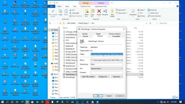Viewport: 185px width, 104px height.
Task: Click the Comment text field
Action: coord(107,73)
